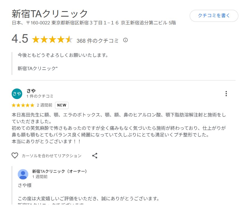Click the heart reaction icon

pyautogui.click(x=15, y=156)
